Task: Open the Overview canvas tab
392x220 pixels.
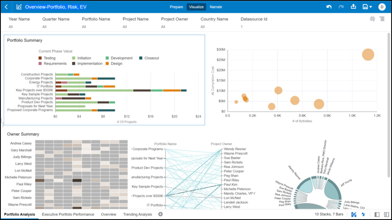Action: [109, 214]
